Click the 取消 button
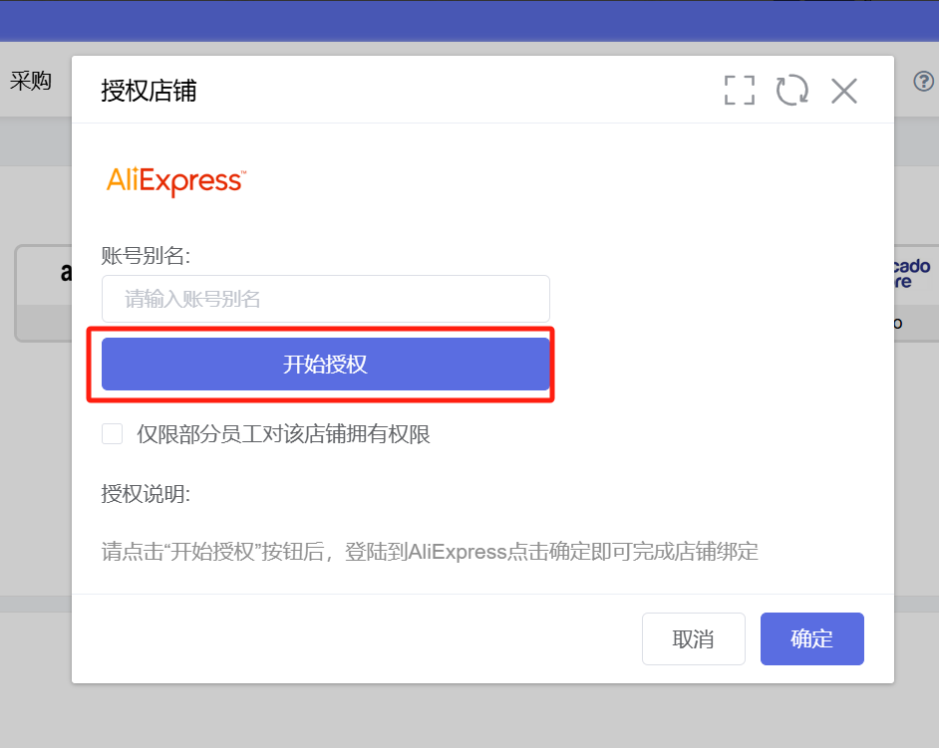 tap(694, 639)
